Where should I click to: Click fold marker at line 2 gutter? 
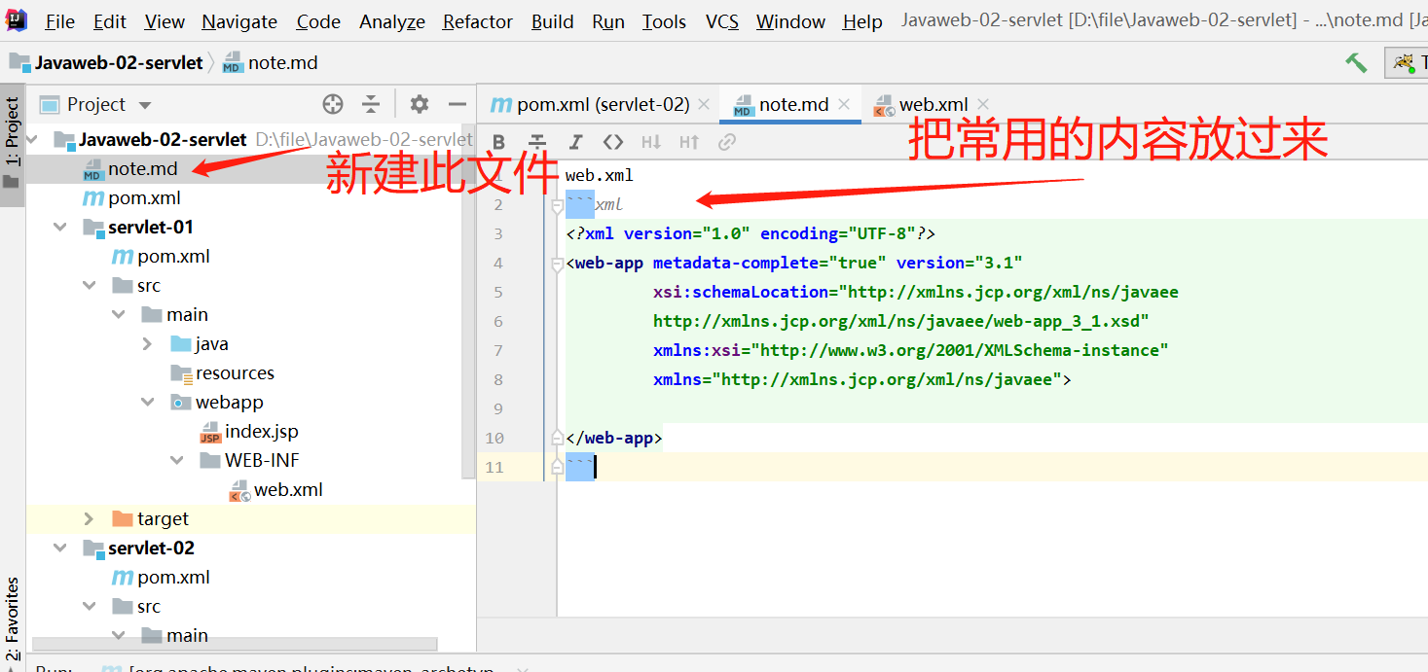[x=557, y=205]
